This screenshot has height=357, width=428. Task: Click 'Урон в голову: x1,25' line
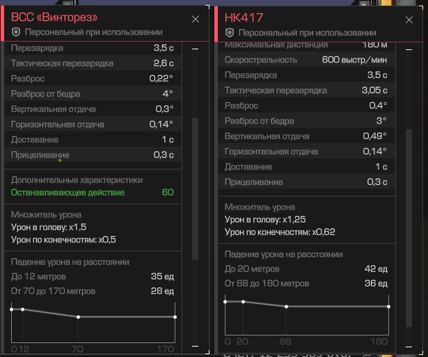tap(265, 219)
